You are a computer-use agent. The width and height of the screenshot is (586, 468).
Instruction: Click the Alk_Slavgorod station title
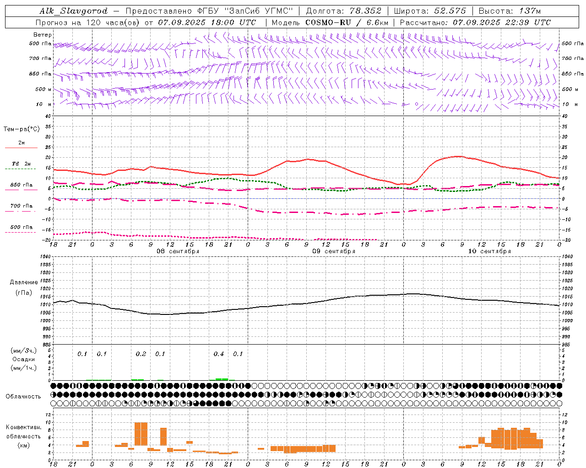[74, 11]
